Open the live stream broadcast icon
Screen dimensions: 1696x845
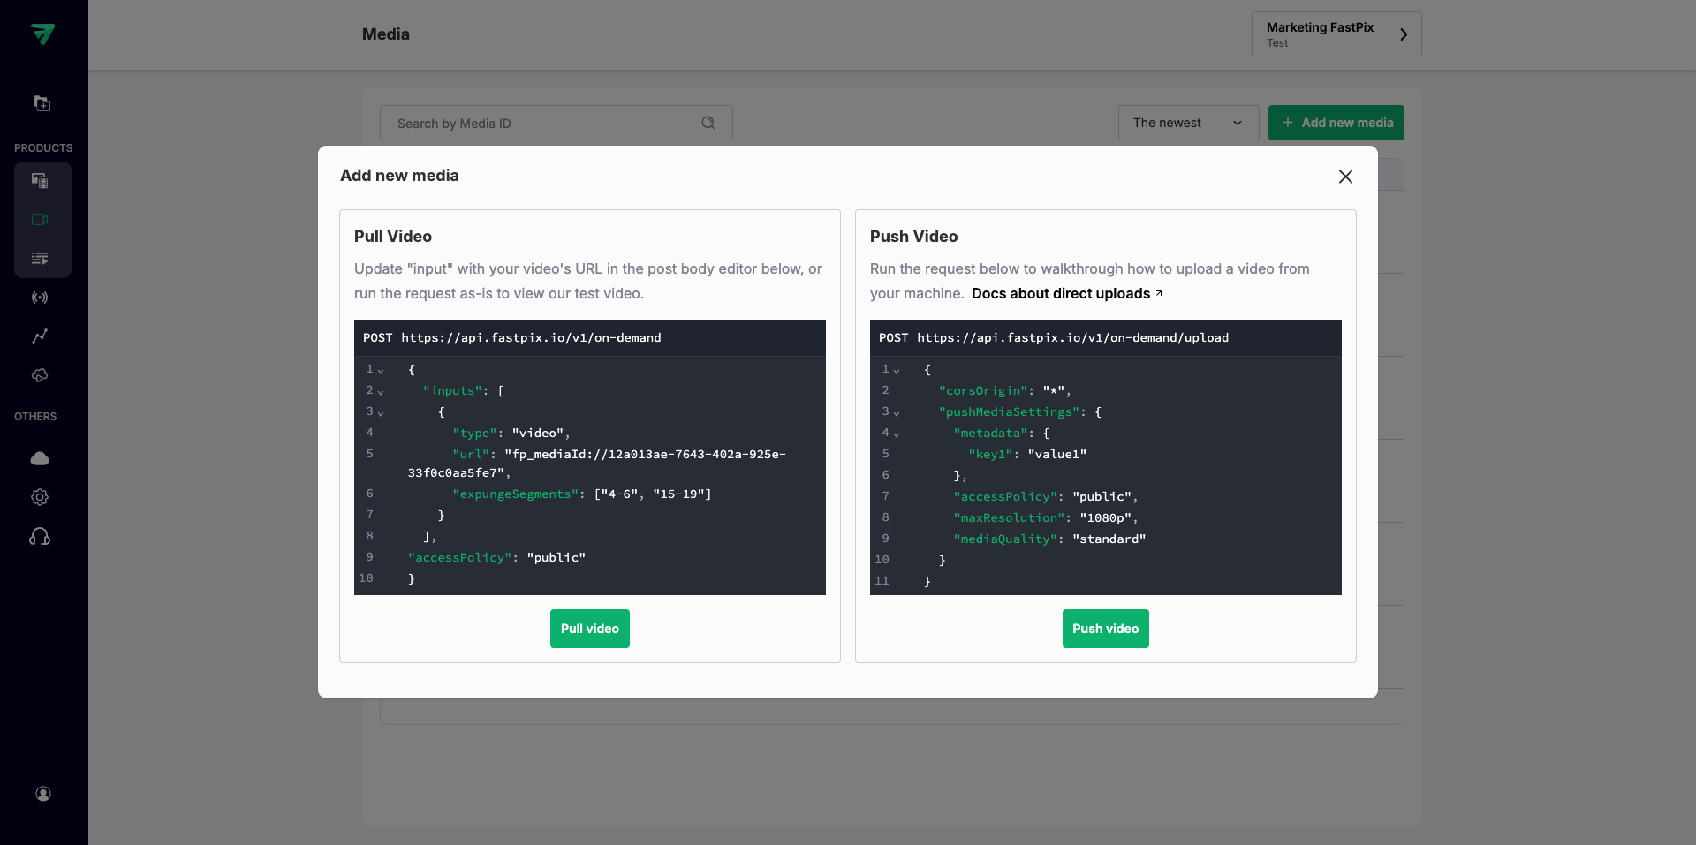click(x=40, y=298)
